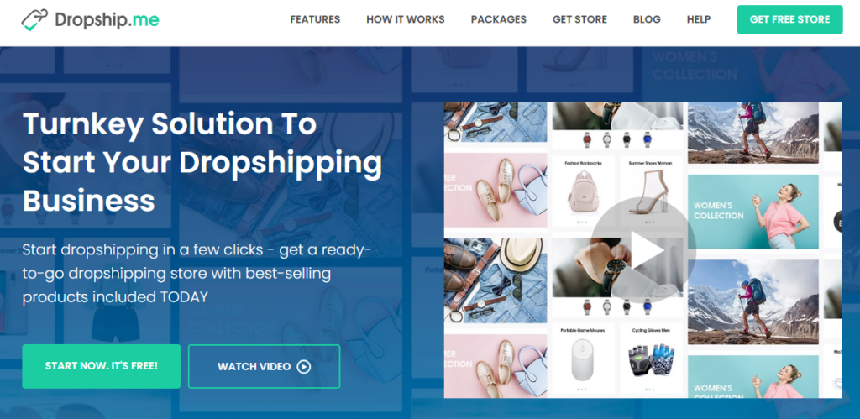Viewport: 860px width, 419px height.
Task: Go to the Packages section
Action: (499, 19)
